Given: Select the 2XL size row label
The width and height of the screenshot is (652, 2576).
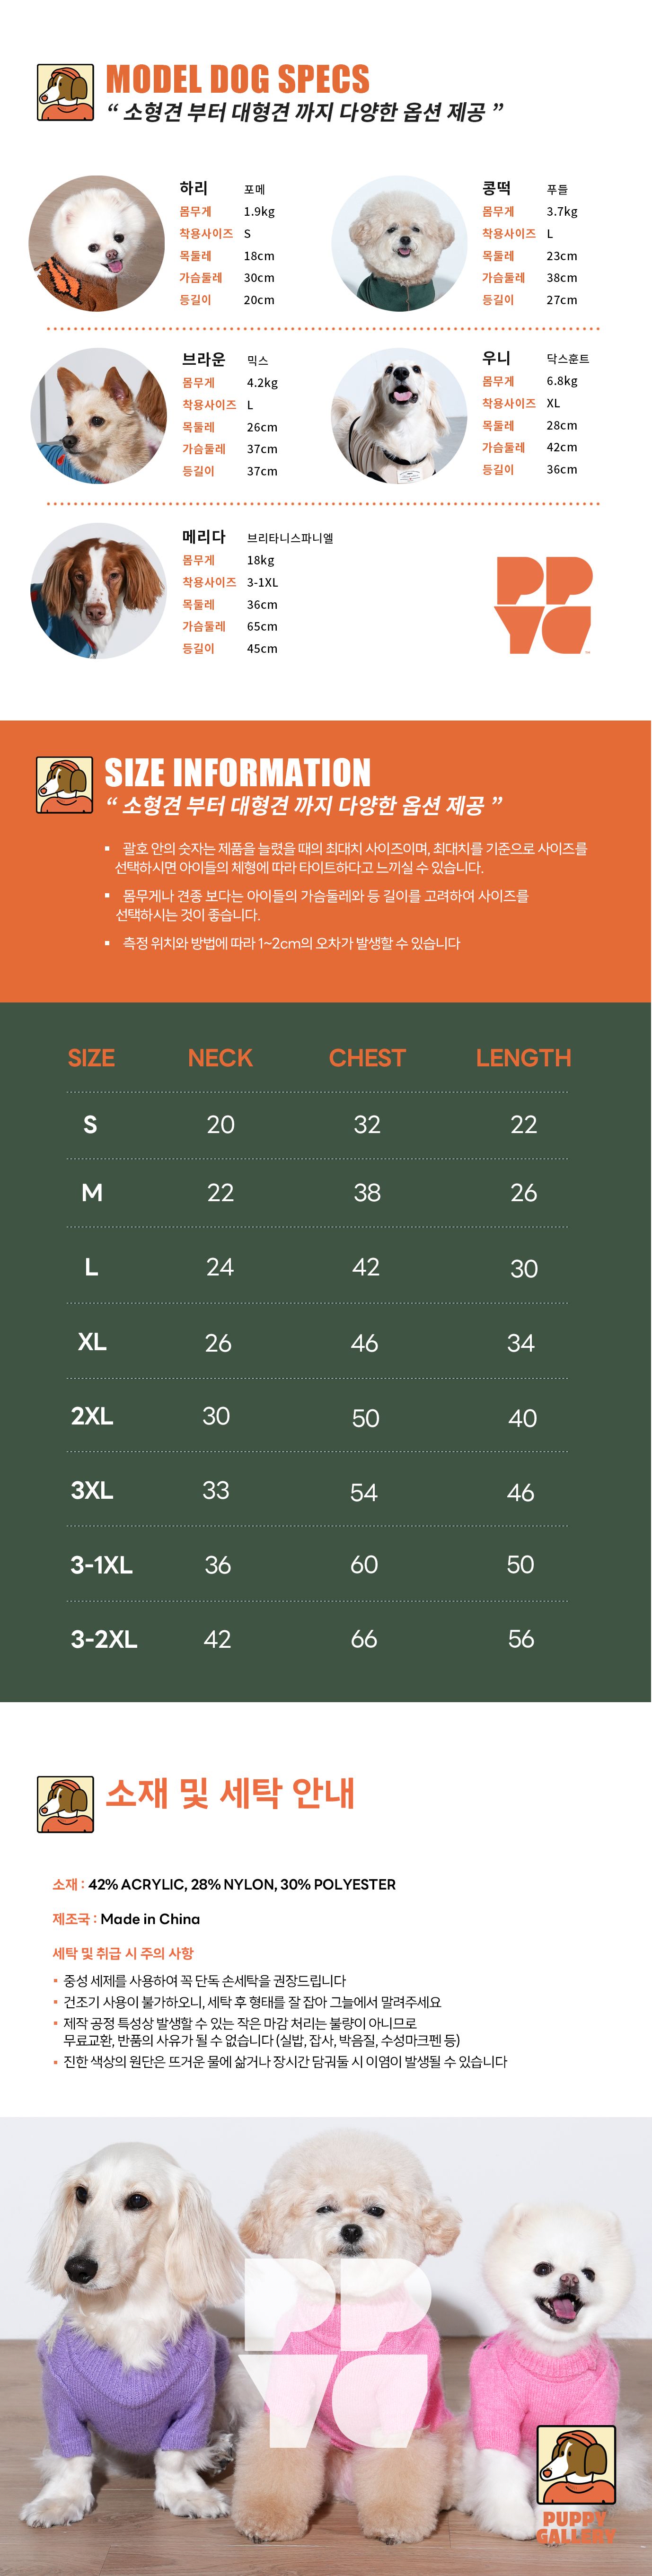Looking at the screenshot, I should 92,1416.
